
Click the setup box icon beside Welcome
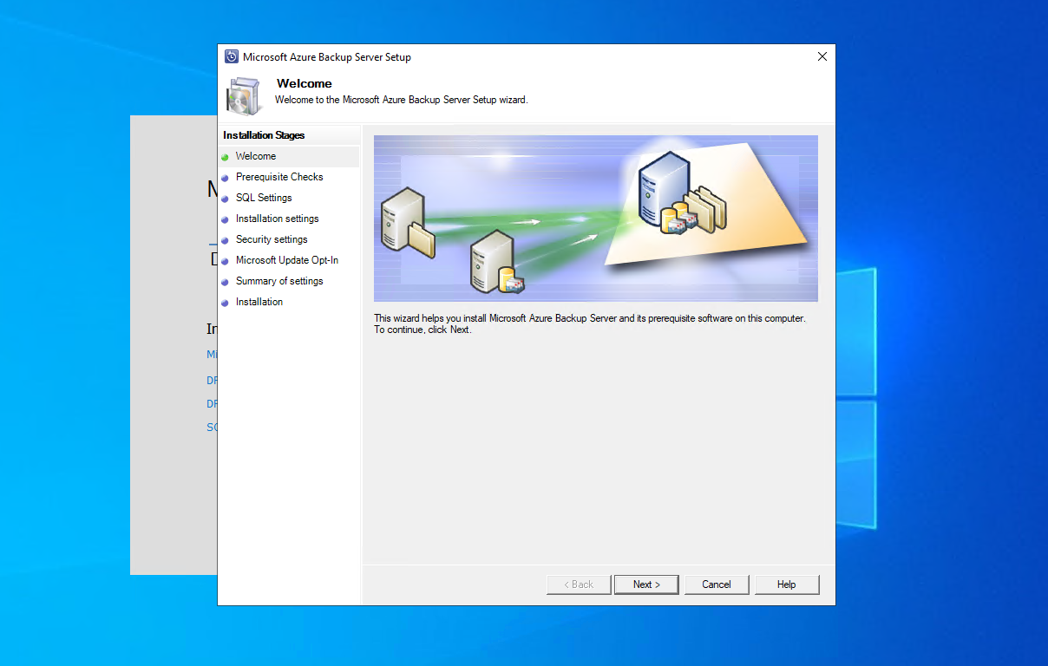click(x=244, y=95)
